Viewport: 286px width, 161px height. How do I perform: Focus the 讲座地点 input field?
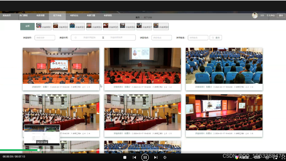[162, 38]
